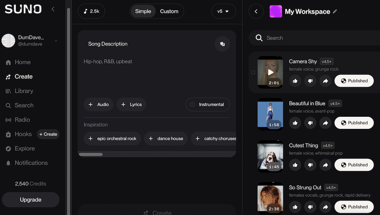Click the dice randomize icon in Song Description
Screen dimensions: 380x215
pyautogui.click(x=222, y=44)
